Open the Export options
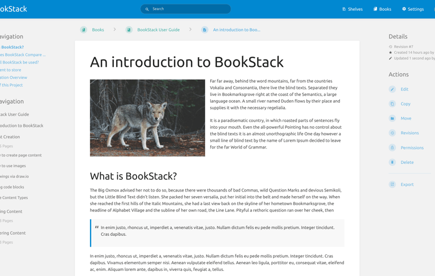 [x=407, y=184]
